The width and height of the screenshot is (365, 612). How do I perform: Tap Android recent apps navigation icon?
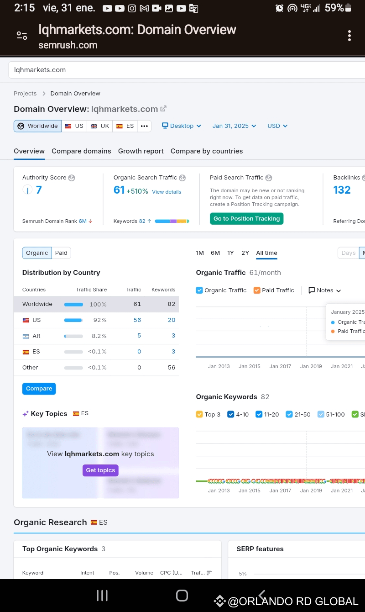click(102, 595)
